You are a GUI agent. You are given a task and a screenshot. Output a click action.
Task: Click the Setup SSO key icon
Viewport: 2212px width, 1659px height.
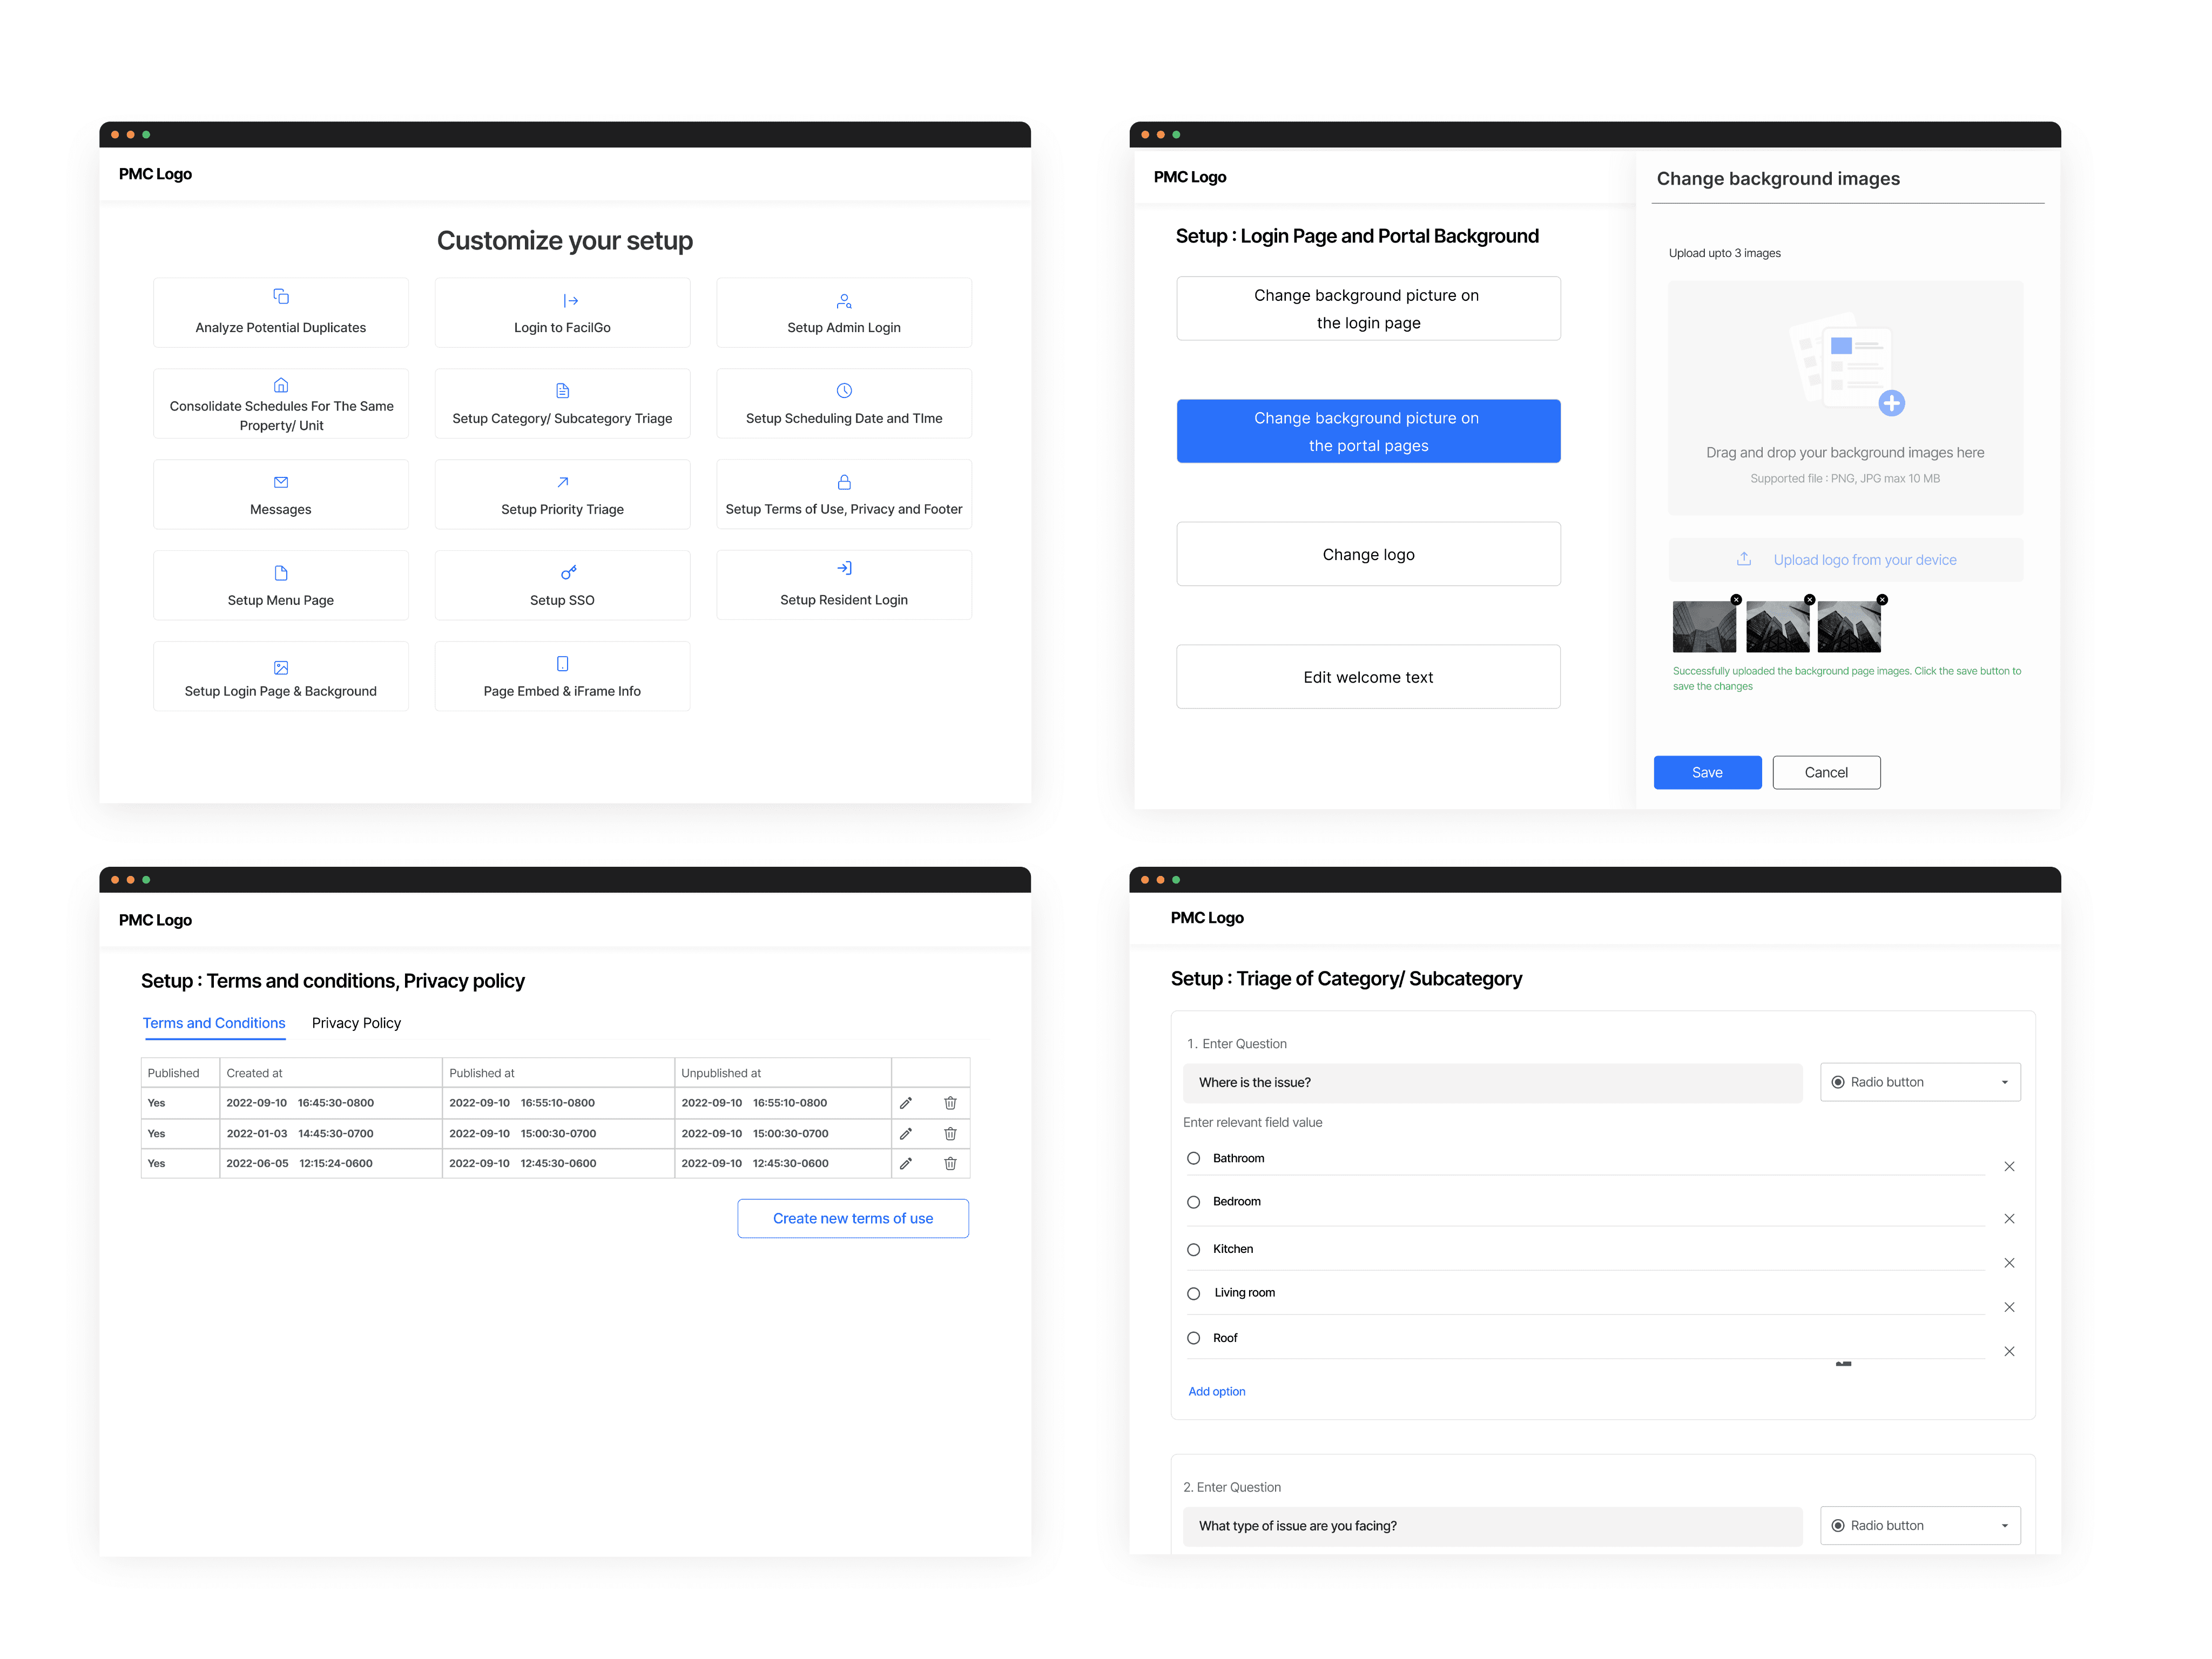coord(568,573)
